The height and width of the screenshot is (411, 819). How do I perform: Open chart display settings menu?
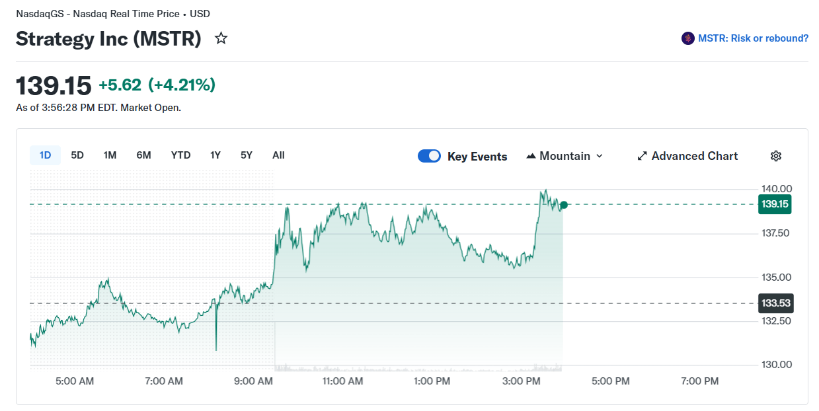(775, 155)
